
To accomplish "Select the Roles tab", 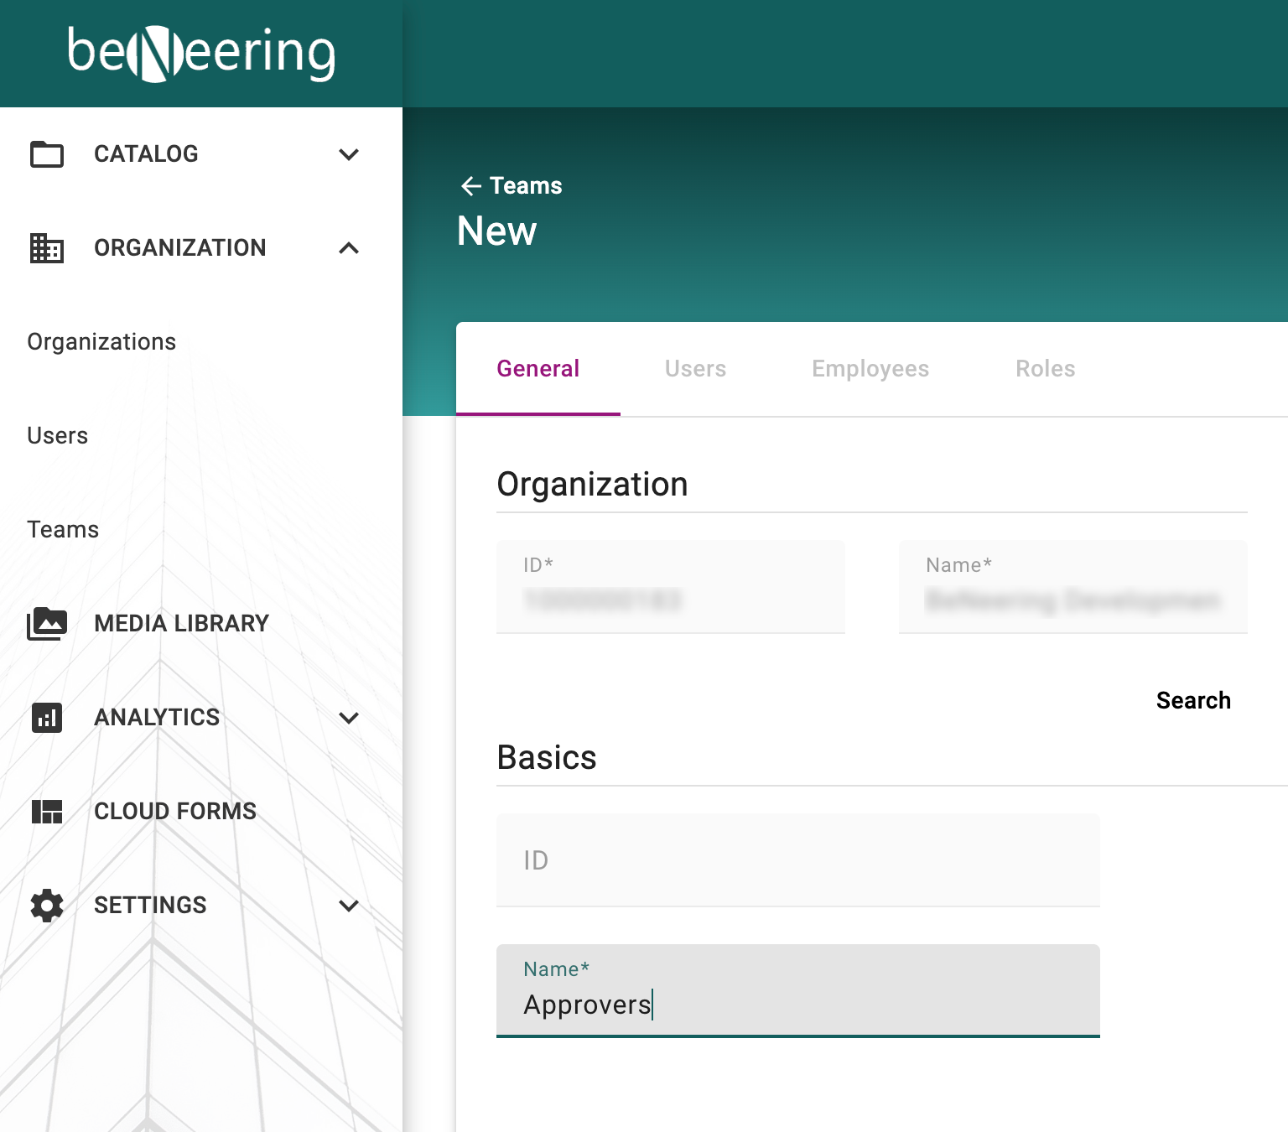I will [1045, 369].
